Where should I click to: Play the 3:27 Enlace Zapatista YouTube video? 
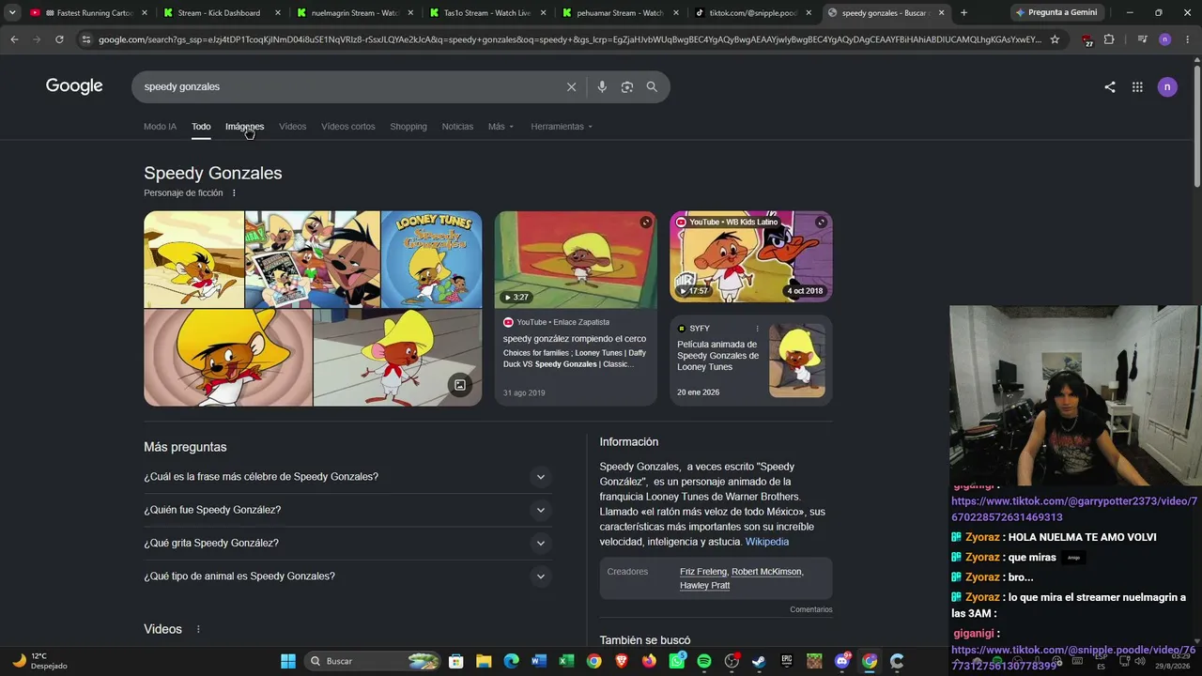(x=576, y=260)
